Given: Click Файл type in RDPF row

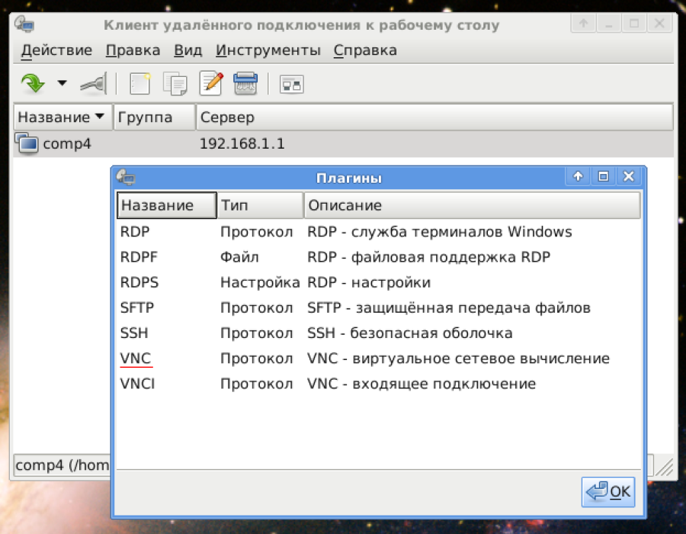Looking at the screenshot, I should point(239,257).
